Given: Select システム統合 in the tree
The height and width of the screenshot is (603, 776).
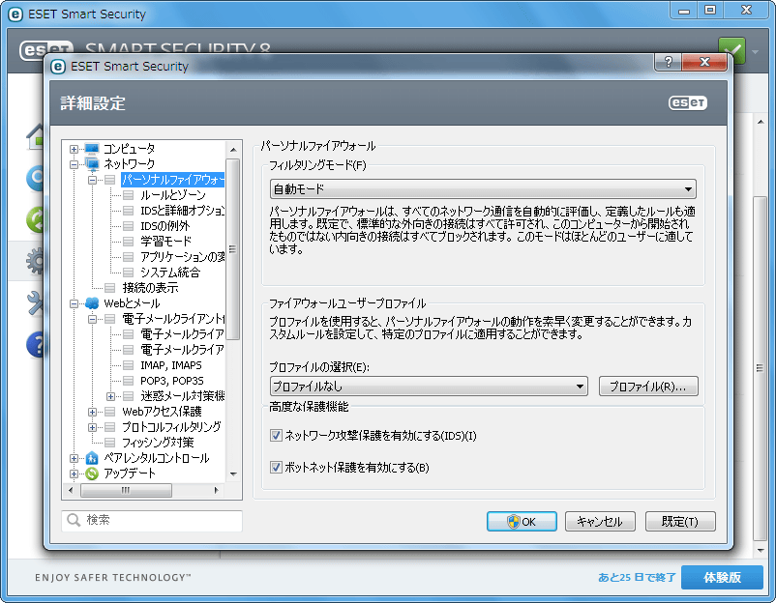Looking at the screenshot, I should click(x=170, y=273).
